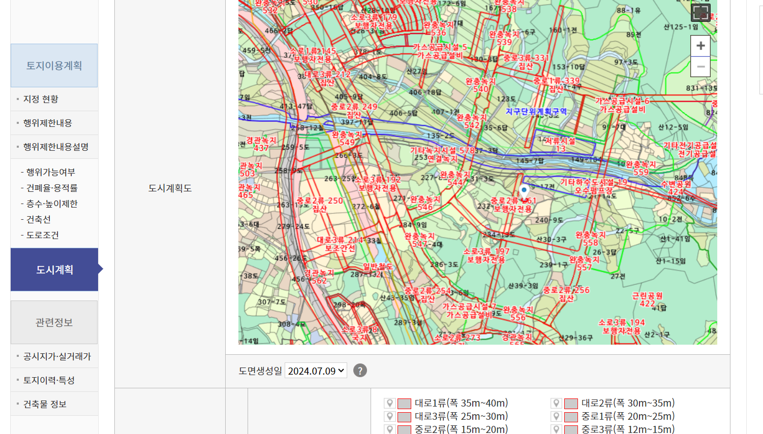The image size is (763, 434).
Task: Click the 대로1류 legend color swatch
Action: 404,404
